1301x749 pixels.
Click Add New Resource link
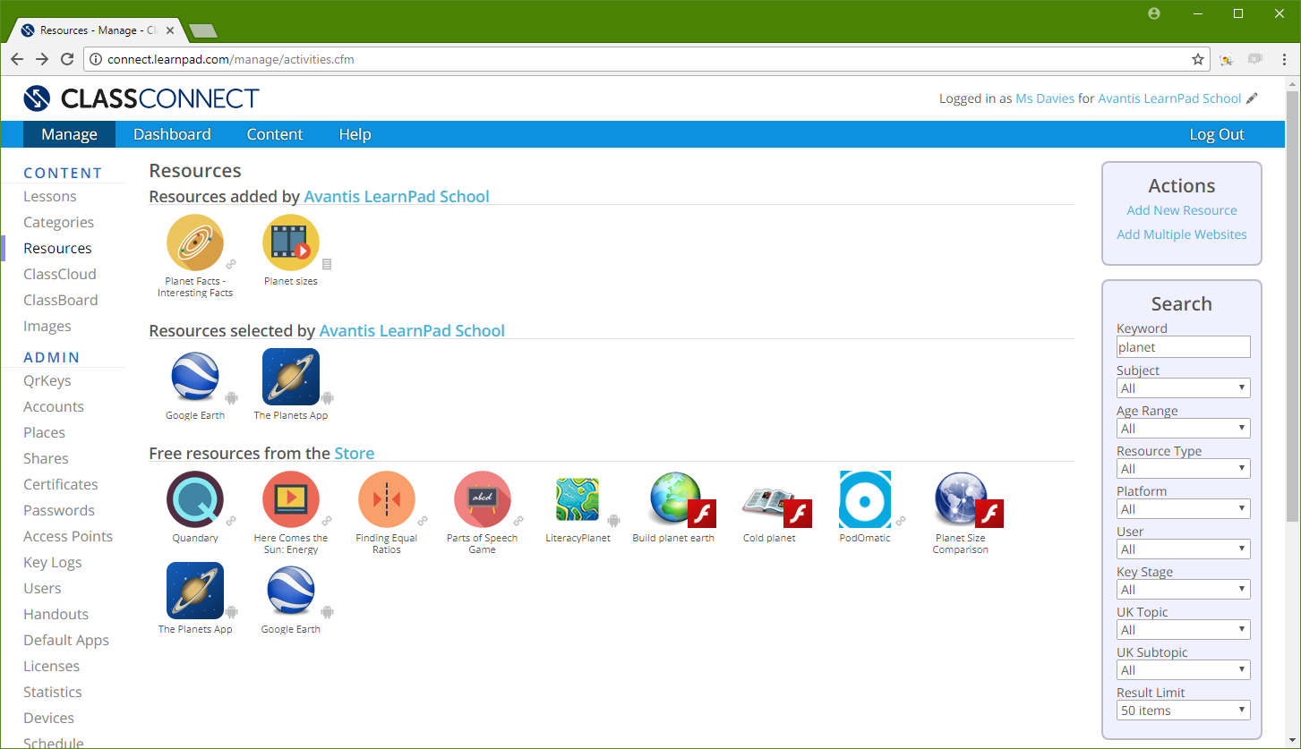1182,210
